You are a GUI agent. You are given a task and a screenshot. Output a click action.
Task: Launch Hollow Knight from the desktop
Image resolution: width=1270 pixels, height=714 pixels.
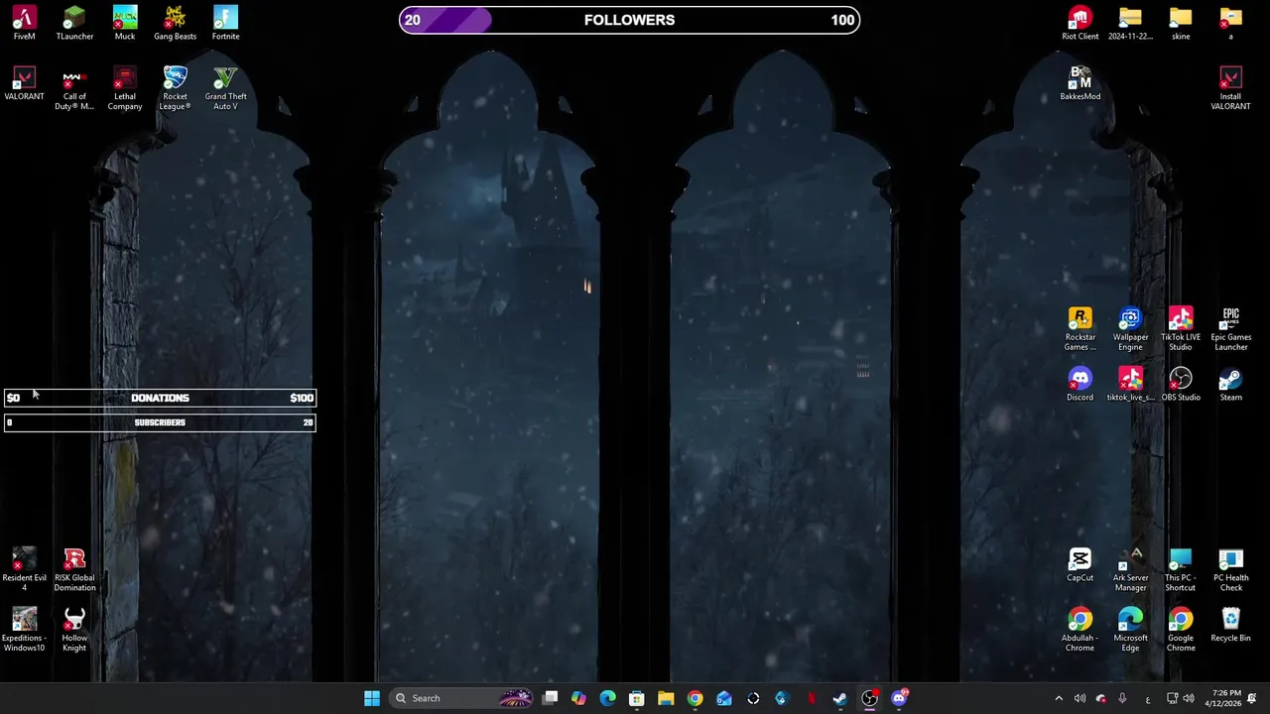tap(74, 631)
